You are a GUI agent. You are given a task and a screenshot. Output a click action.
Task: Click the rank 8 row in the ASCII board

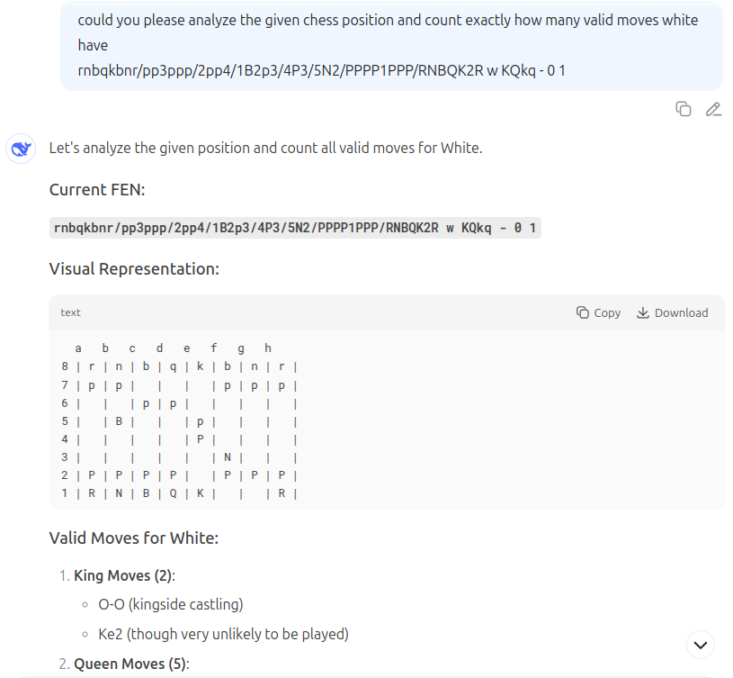pyautogui.click(x=179, y=366)
